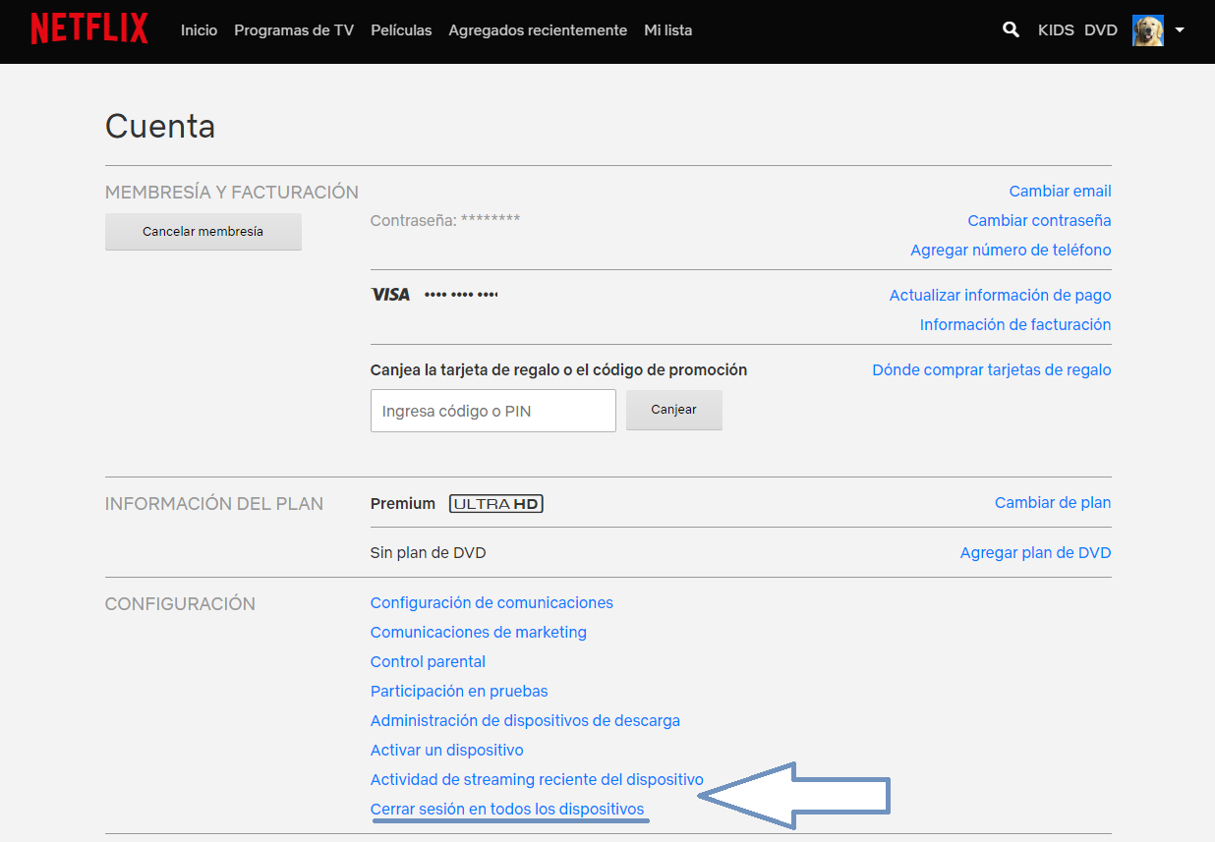Click Activar un dispositivo
The image size is (1215, 842).
click(x=447, y=751)
